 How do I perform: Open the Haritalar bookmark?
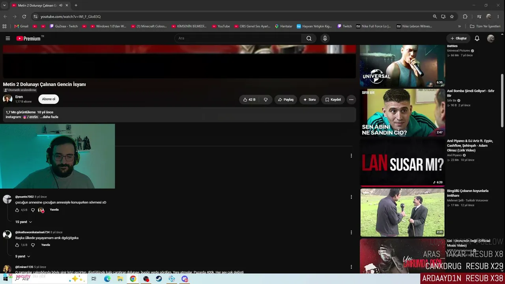283,26
